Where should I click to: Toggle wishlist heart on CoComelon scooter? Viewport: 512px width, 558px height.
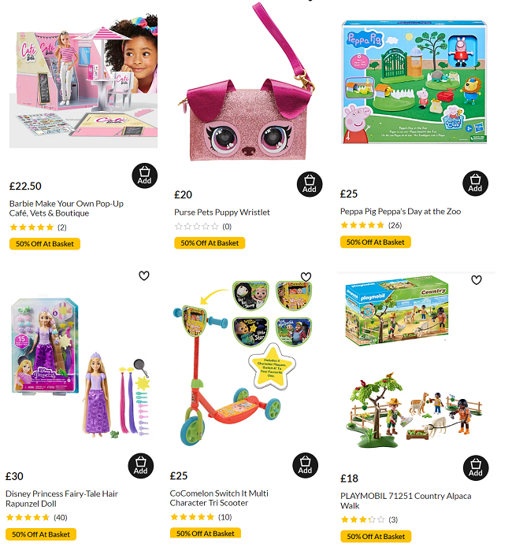pyautogui.click(x=306, y=277)
